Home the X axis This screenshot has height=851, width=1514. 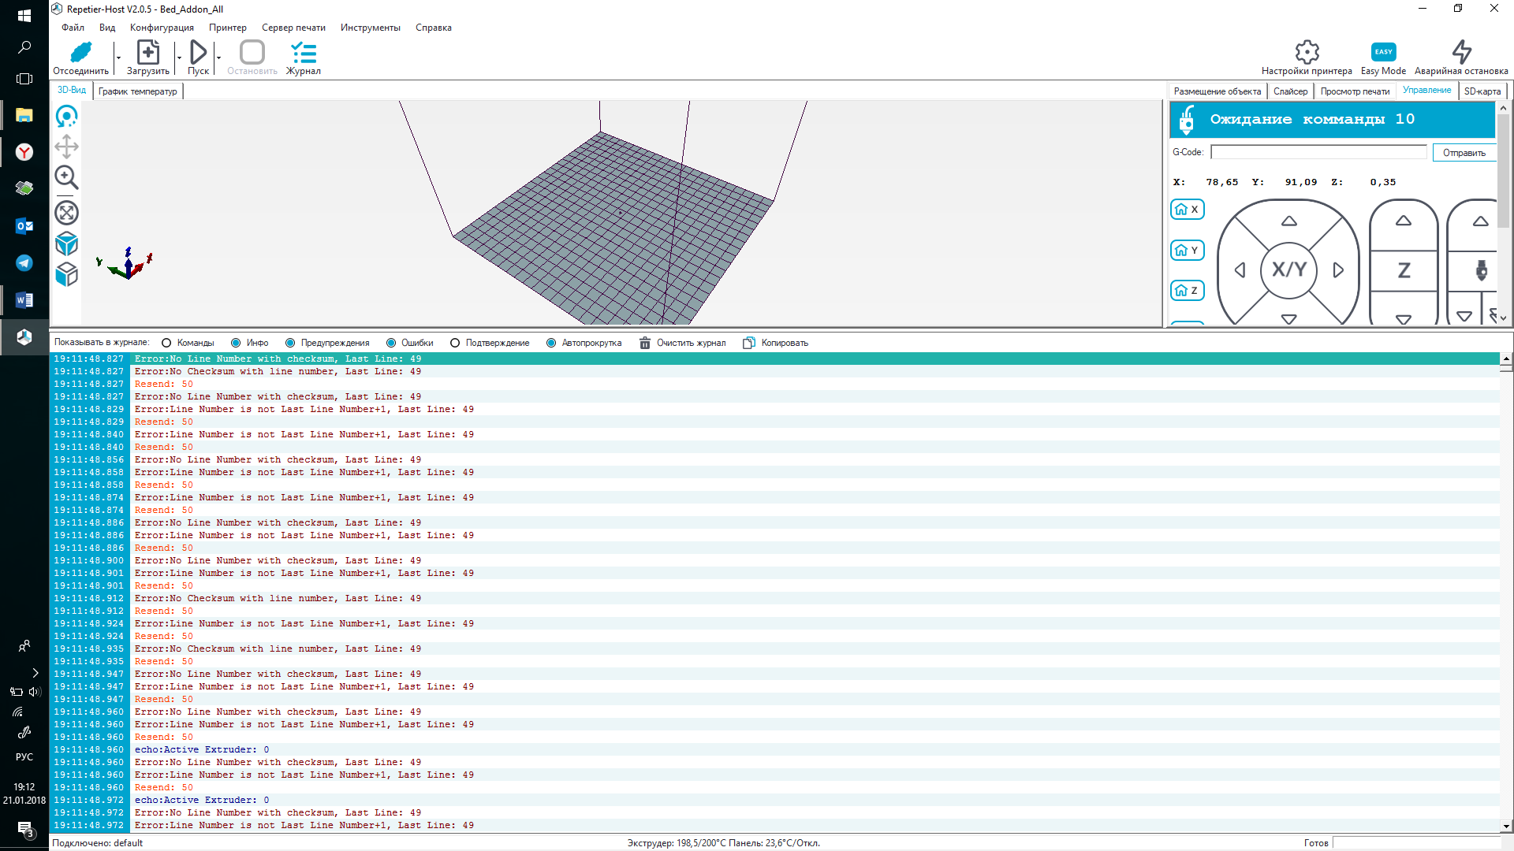point(1187,210)
